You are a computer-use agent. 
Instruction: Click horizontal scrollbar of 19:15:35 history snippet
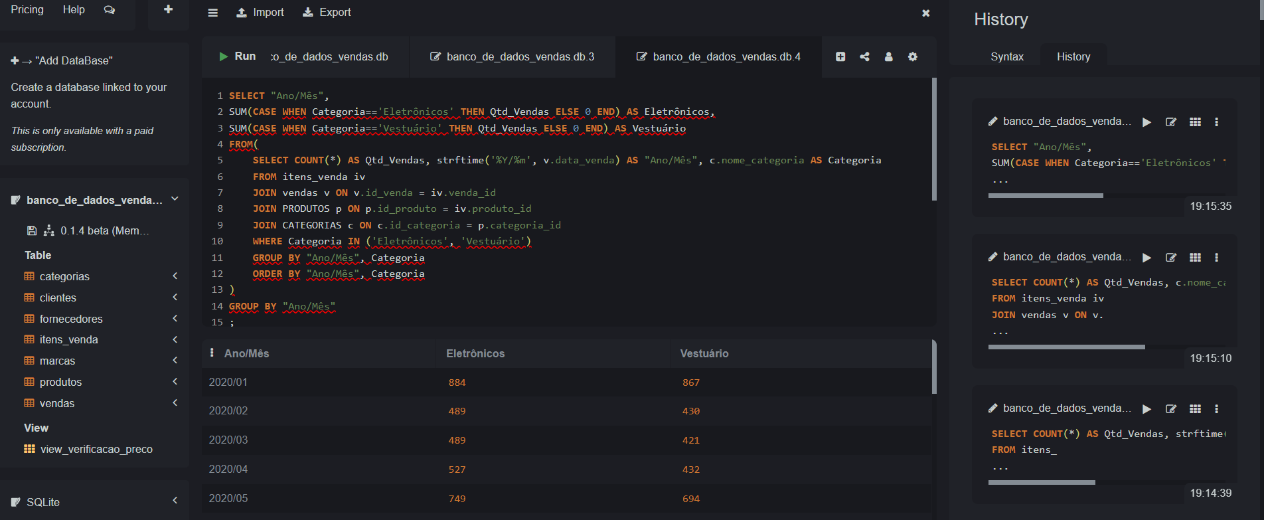pyautogui.click(x=1046, y=195)
